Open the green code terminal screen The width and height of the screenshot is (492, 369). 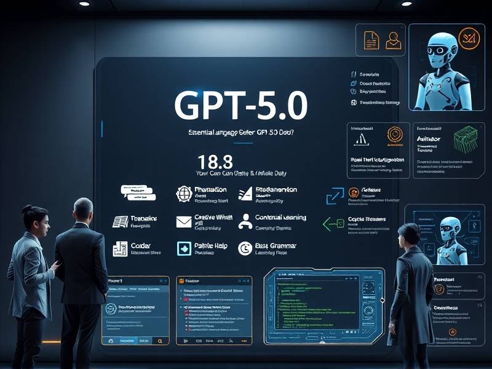pyautogui.click(x=317, y=303)
